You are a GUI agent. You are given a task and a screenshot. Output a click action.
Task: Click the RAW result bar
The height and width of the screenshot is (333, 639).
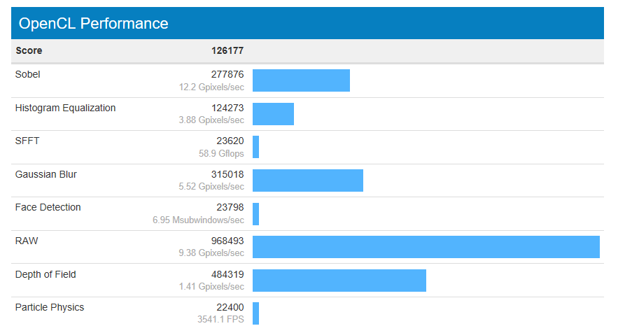426,247
